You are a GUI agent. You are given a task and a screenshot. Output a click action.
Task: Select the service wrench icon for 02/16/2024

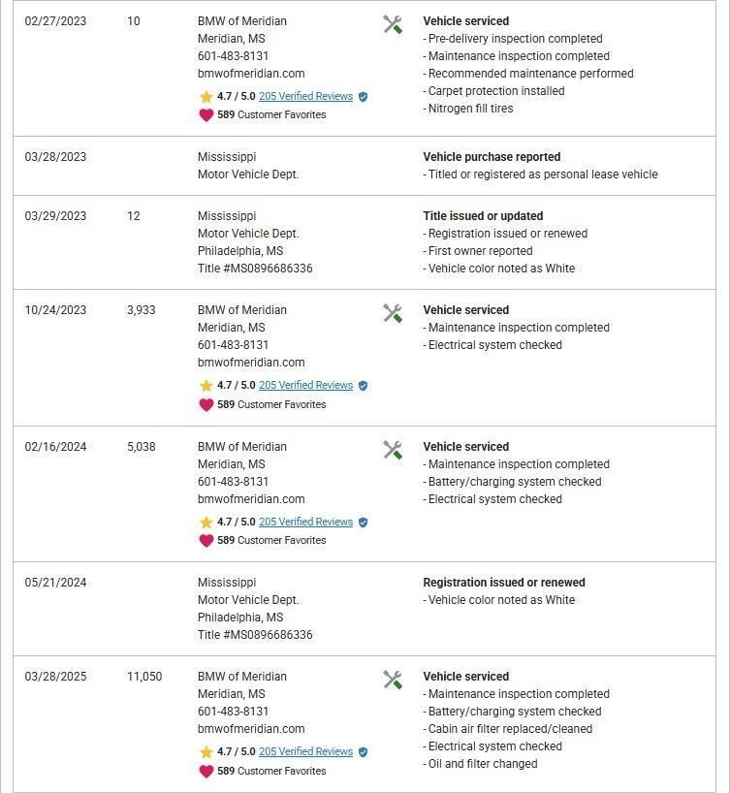(x=393, y=451)
